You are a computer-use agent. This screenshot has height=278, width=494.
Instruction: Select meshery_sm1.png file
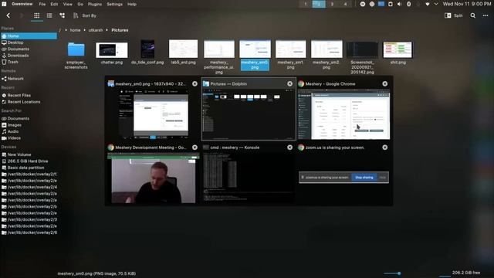point(290,55)
